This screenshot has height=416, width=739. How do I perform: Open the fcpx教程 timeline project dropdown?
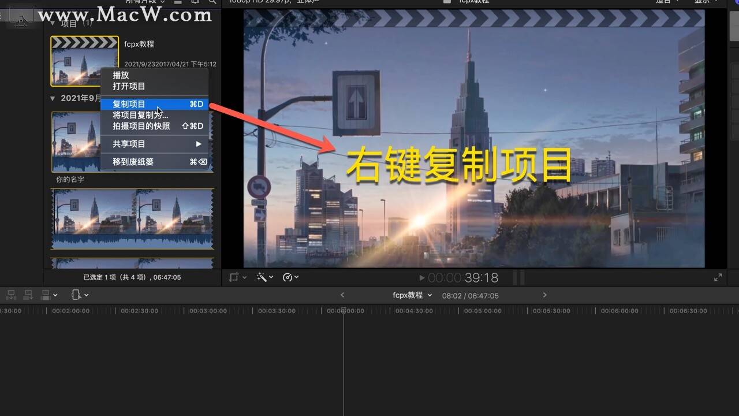click(x=412, y=295)
